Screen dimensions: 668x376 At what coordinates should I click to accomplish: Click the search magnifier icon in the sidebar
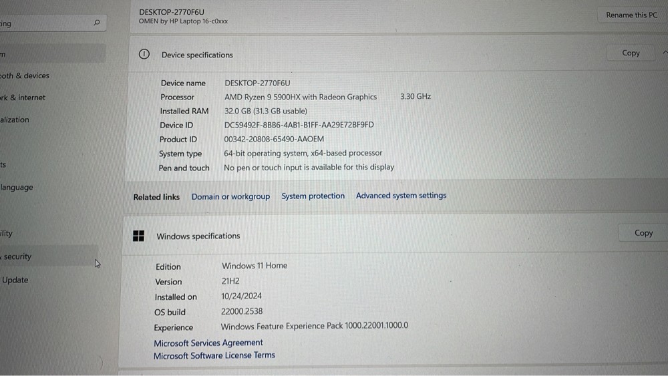click(97, 23)
